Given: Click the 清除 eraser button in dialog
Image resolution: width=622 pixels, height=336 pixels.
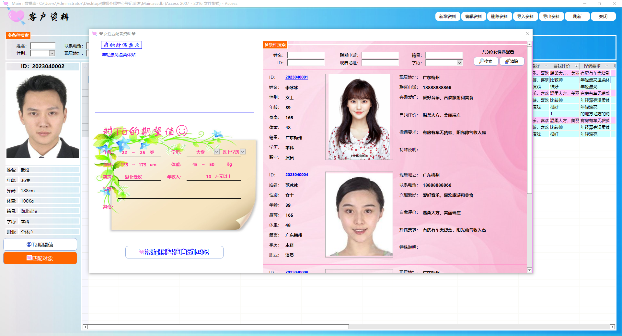Looking at the screenshot, I should [512, 61].
